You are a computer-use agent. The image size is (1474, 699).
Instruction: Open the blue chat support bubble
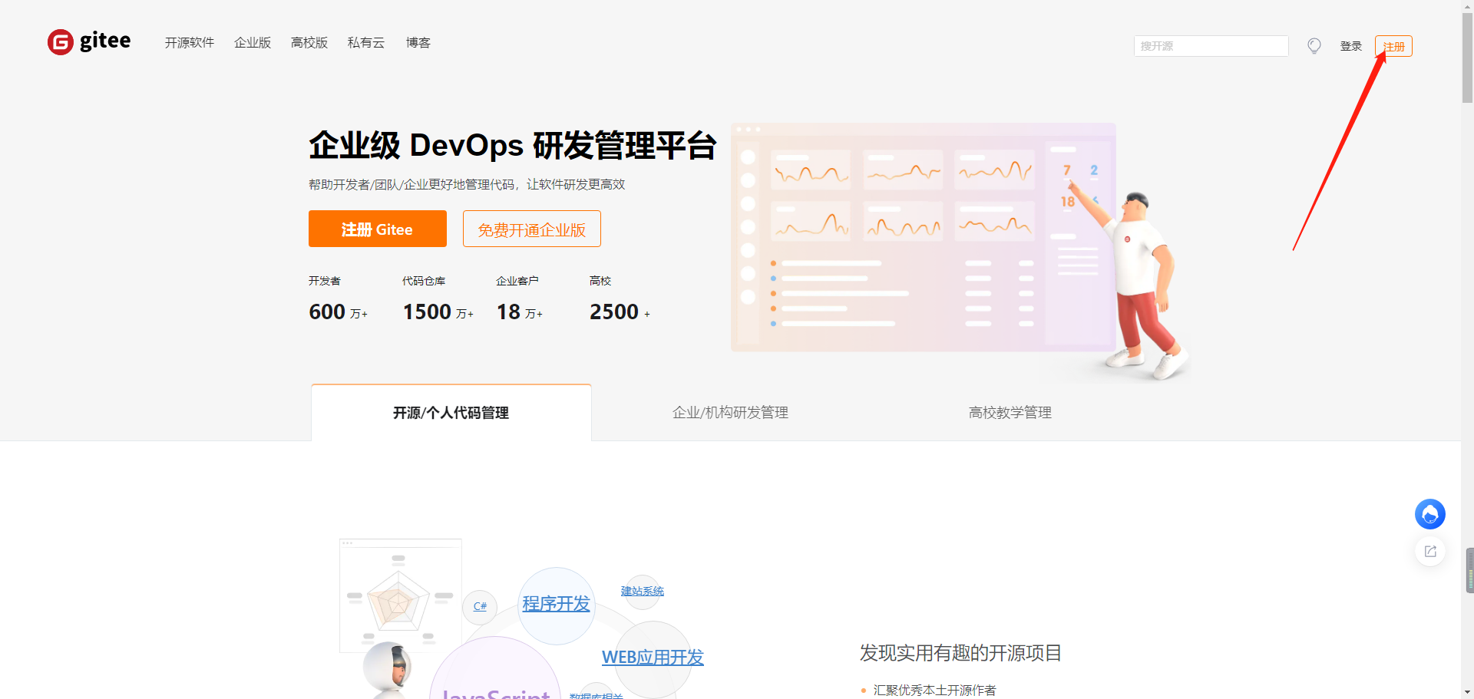(x=1429, y=514)
